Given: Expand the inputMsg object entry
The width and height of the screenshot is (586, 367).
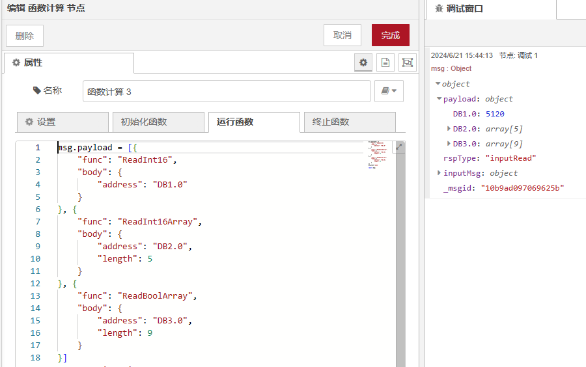Looking at the screenshot, I should pos(439,173).
